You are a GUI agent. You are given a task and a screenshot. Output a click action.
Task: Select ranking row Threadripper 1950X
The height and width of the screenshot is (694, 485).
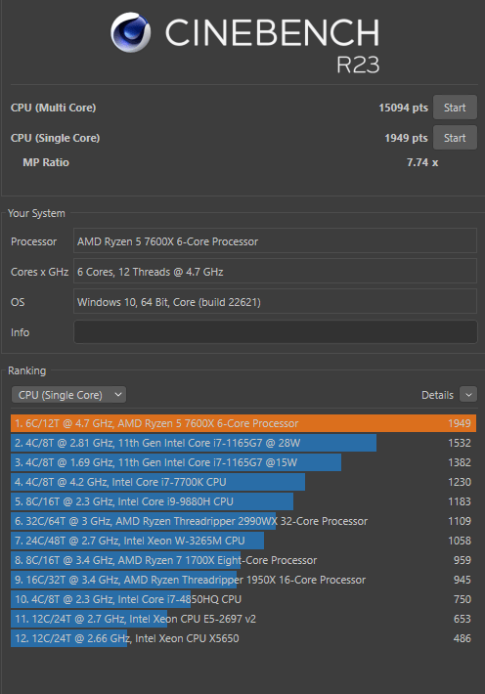[243, 580]
